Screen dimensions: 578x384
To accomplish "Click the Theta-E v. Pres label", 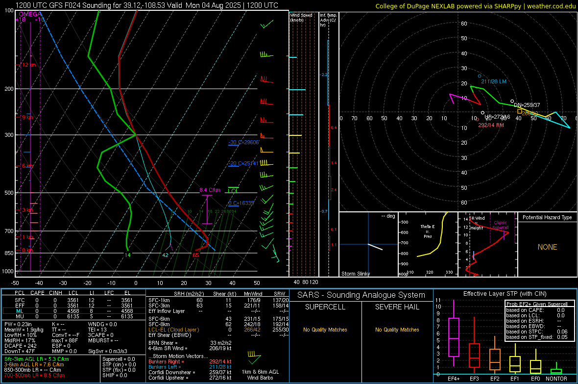I will (428, 231).
